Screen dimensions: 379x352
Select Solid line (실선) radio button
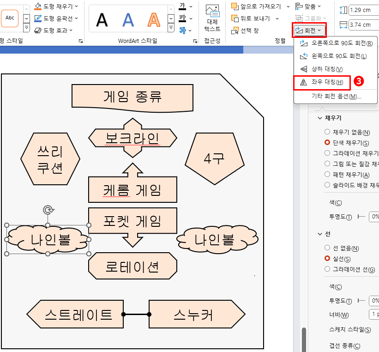tap(327, 258)
